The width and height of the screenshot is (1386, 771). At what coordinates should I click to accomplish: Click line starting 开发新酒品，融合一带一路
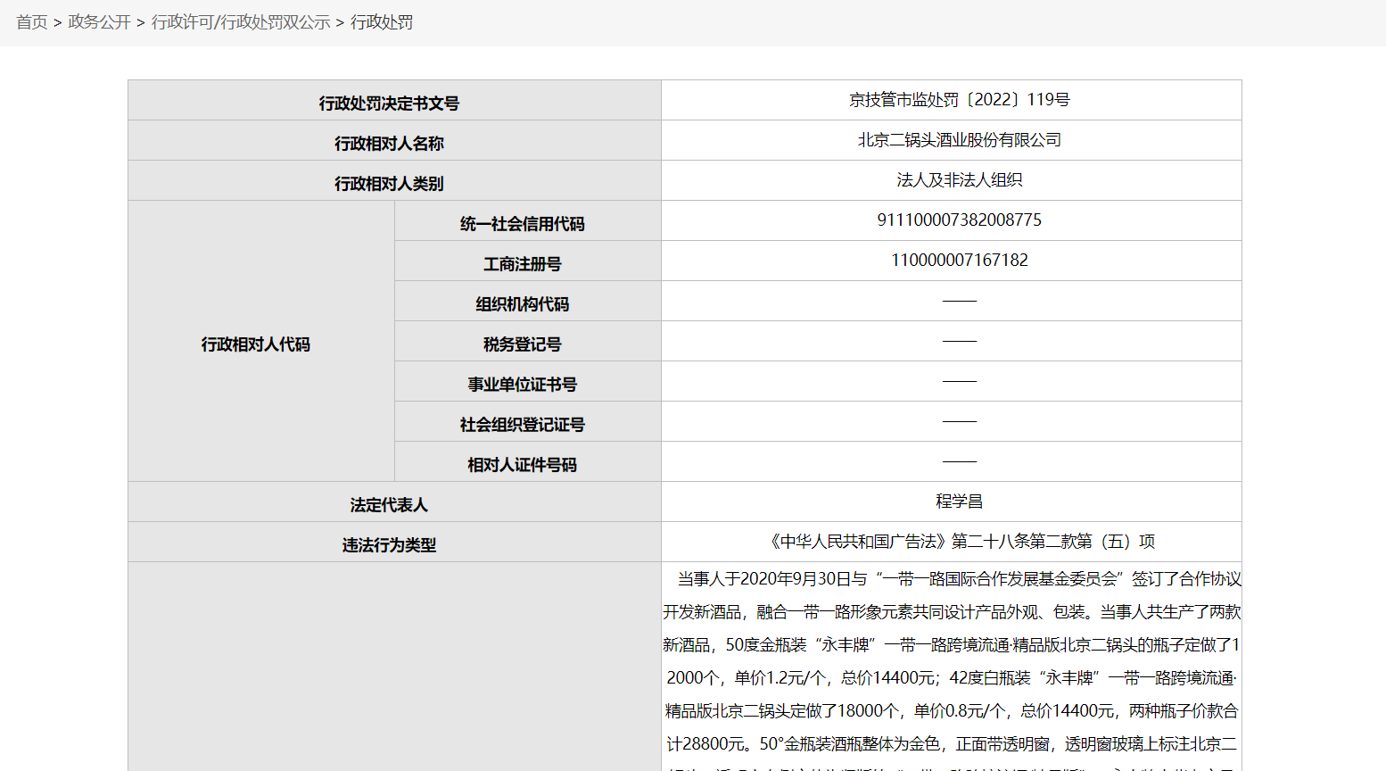pyautogui.click(x=952, y=612)
